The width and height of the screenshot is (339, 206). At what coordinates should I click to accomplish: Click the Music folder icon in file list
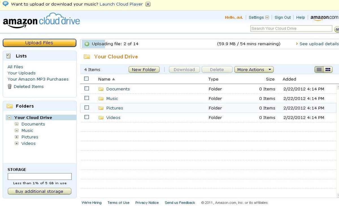click(x=101, y=98)
